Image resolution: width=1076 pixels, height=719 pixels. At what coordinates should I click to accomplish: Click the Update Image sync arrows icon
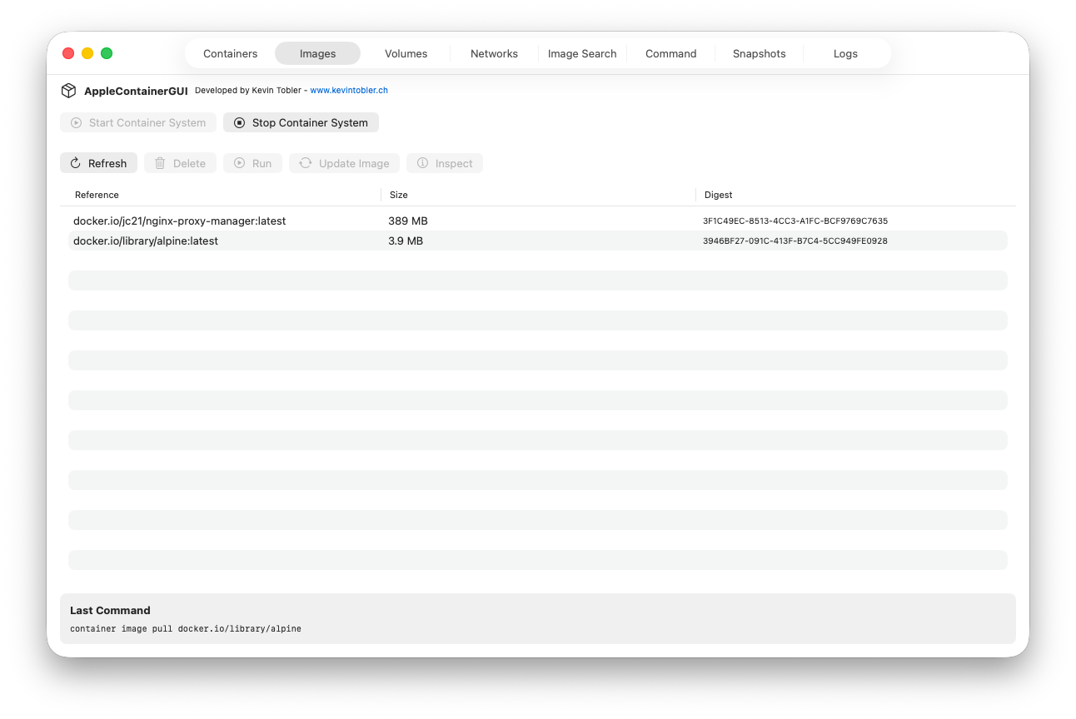pos(305,163)
